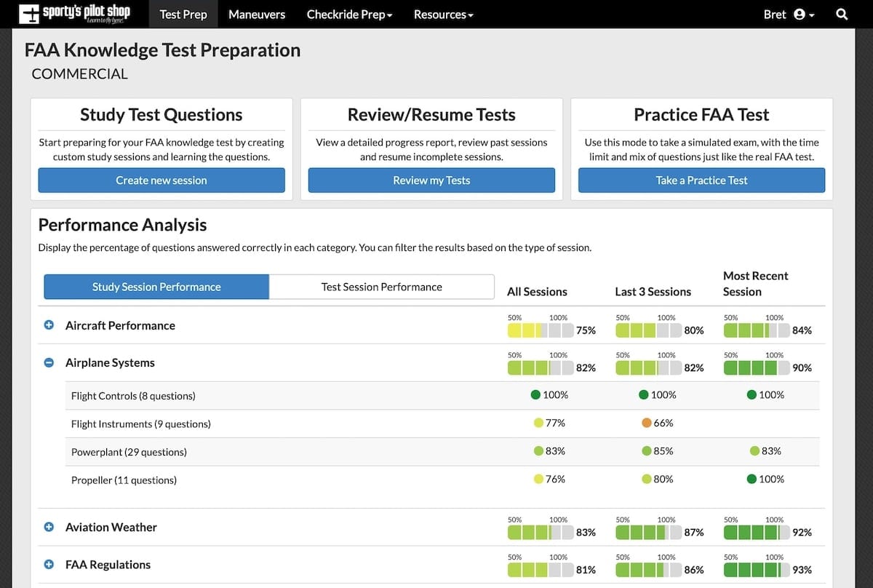Collapse the Airplane Systems category

click(49, 362)
